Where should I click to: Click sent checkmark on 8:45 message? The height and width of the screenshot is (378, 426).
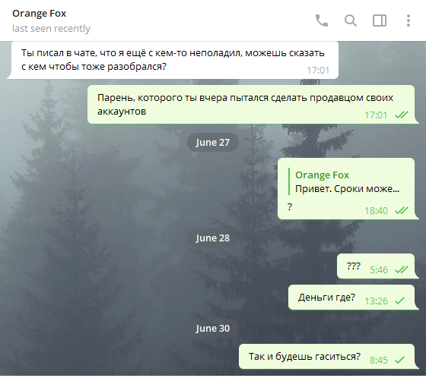pos(400,360)
